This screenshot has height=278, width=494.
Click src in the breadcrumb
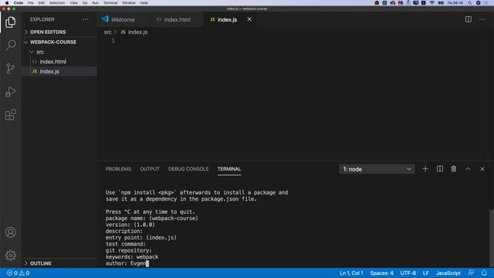tap(107, 32)
